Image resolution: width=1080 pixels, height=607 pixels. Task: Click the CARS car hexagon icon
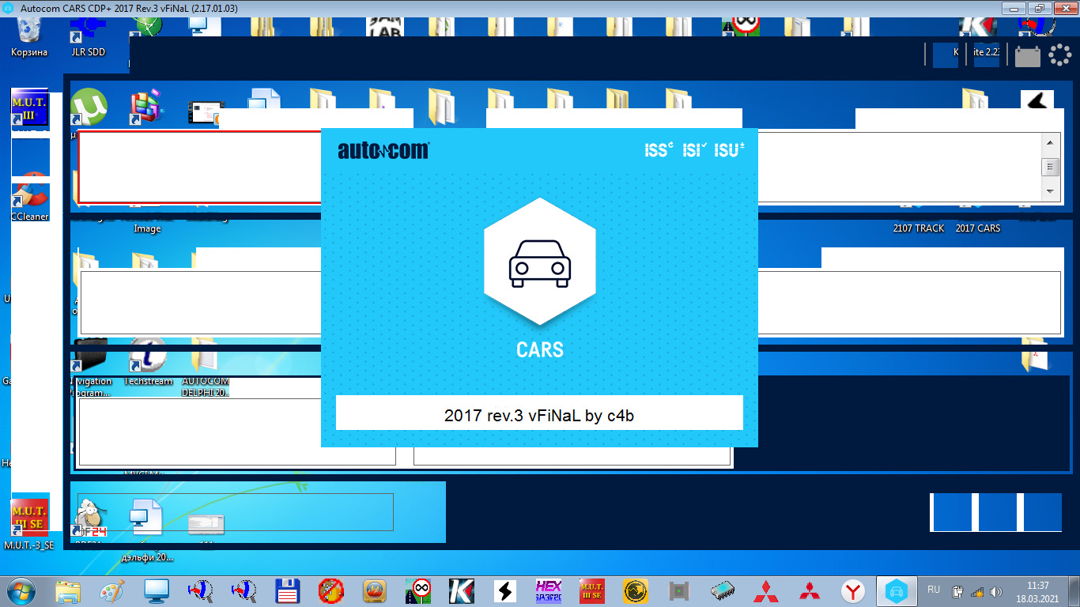[x=539, y=261]
